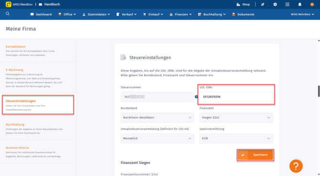Select Steuereinstellungen in the sidebar
The width and height of the screenshot is (320, 176).
21,101
